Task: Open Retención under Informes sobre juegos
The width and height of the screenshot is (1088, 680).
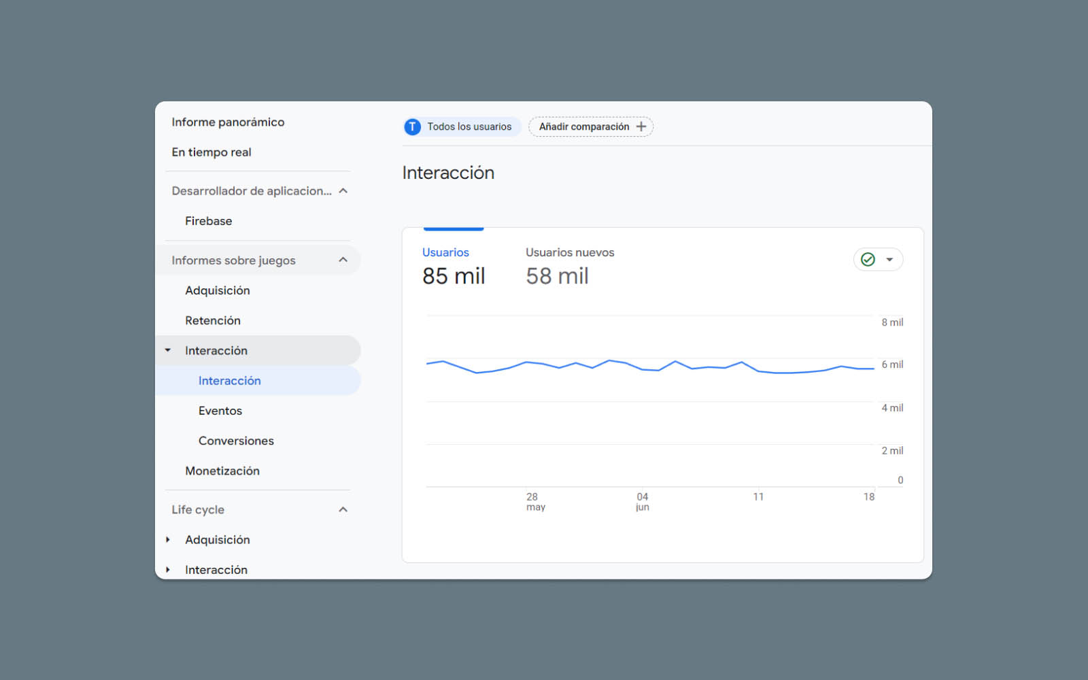Action: [x=213, y=320]
